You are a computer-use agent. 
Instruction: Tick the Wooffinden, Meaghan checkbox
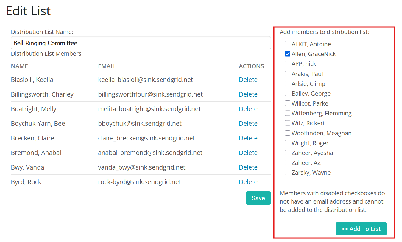tap(288, 133)
